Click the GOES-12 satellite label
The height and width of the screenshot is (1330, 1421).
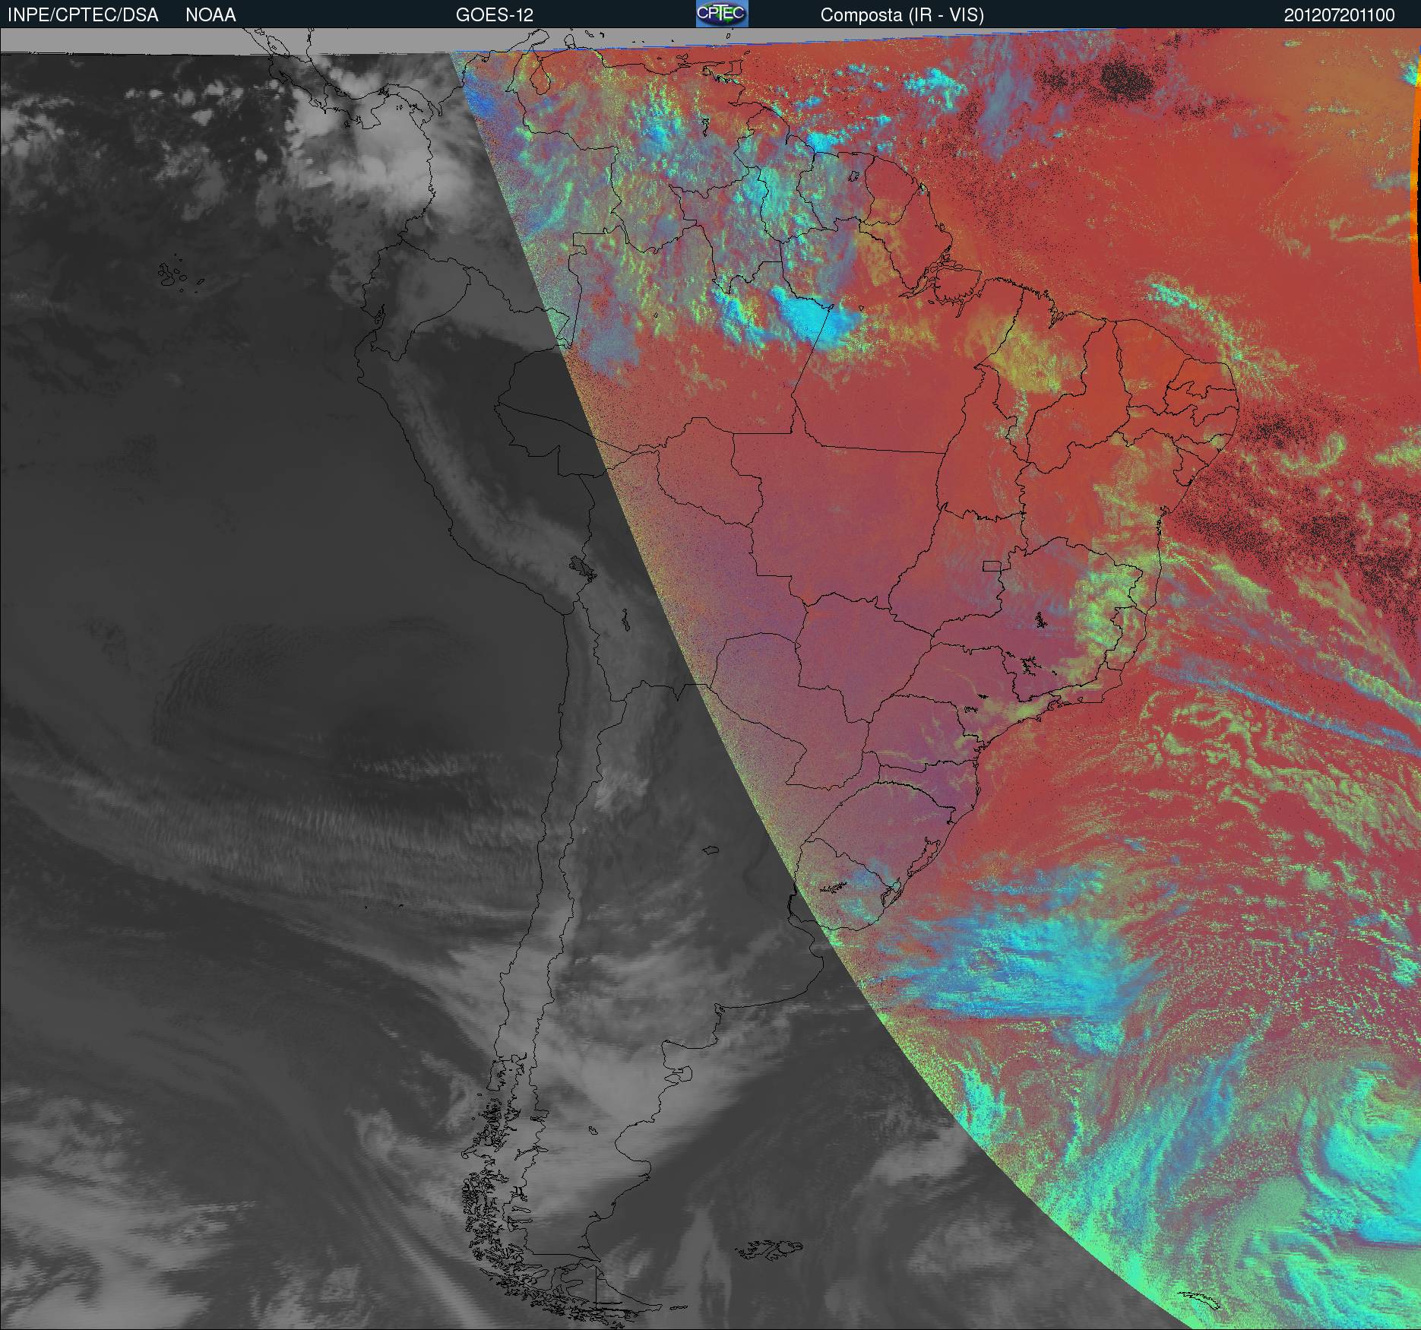pos(494,15)
